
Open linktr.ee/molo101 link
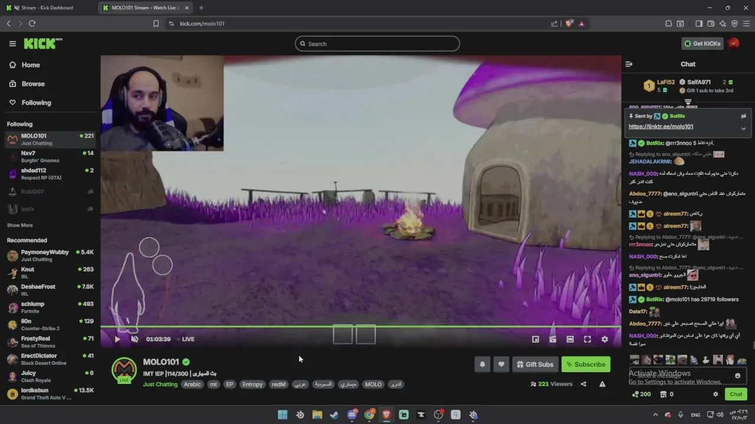[x=661, y=127]
